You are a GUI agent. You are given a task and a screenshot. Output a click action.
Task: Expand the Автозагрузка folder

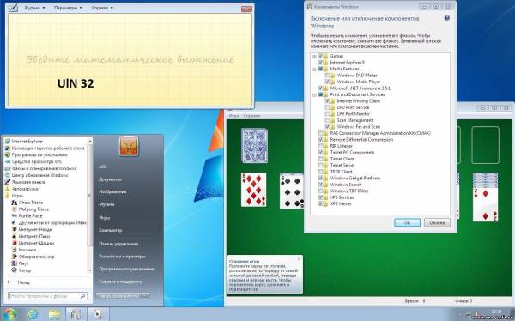pyautogui.click(x=21, y=189)
